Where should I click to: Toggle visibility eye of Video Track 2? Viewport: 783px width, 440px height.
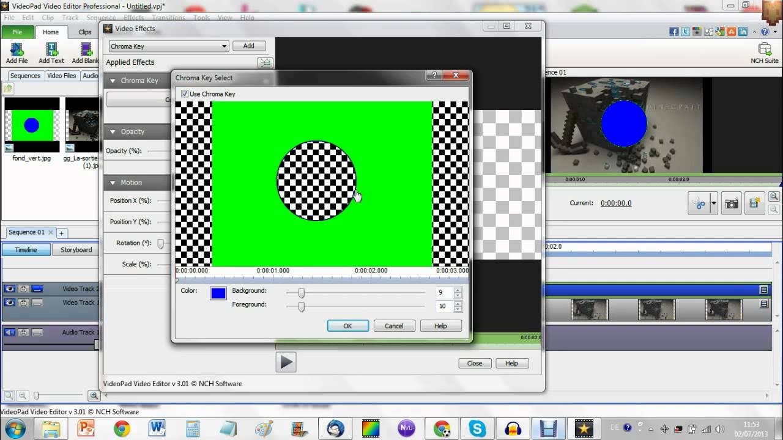click(10, 289)
